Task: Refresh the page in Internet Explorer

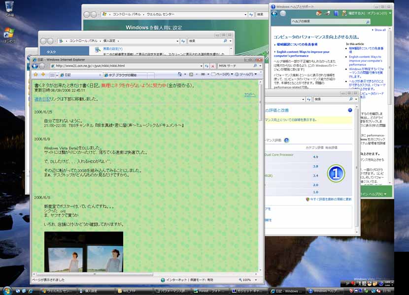Action: click(207, 66)
